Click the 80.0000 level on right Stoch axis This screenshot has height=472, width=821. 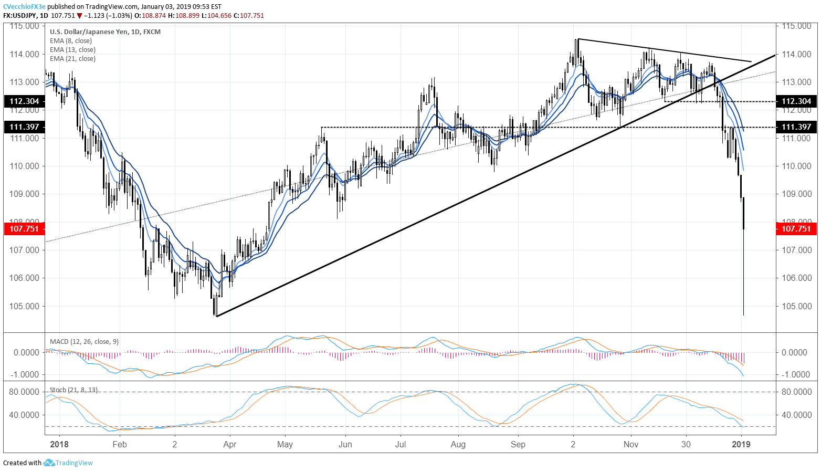pyautogui.click(x=796, y=392)
